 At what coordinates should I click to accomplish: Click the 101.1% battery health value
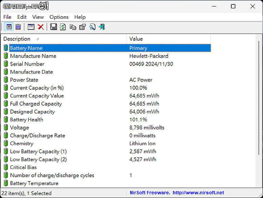point(138,120)
